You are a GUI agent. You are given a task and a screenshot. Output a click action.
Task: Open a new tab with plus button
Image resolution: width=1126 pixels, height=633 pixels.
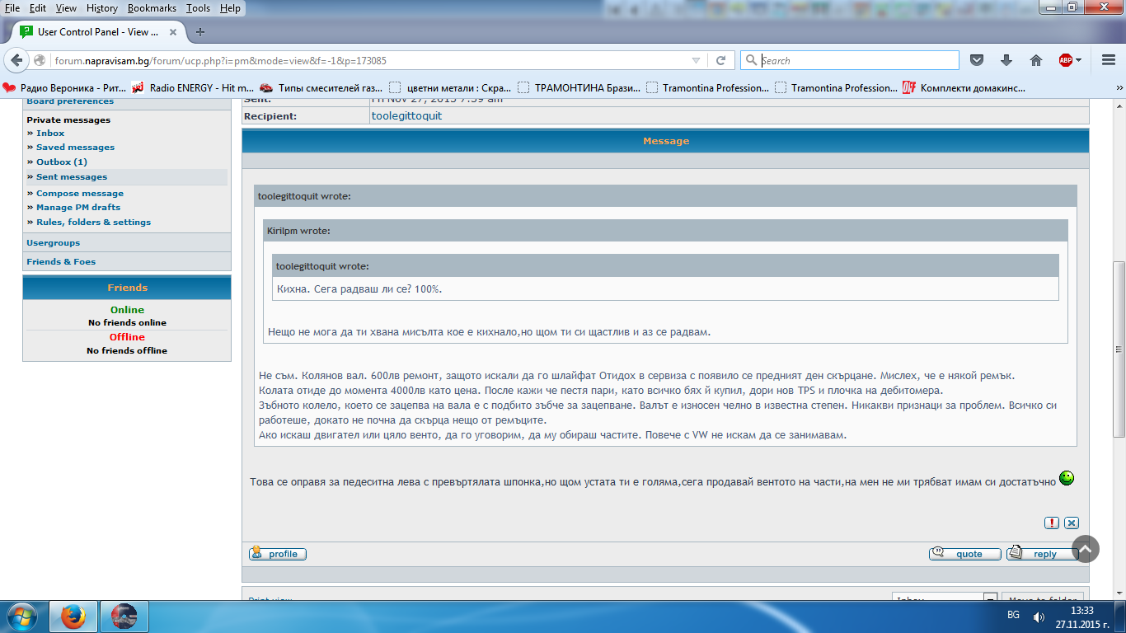tap(199, 32)
